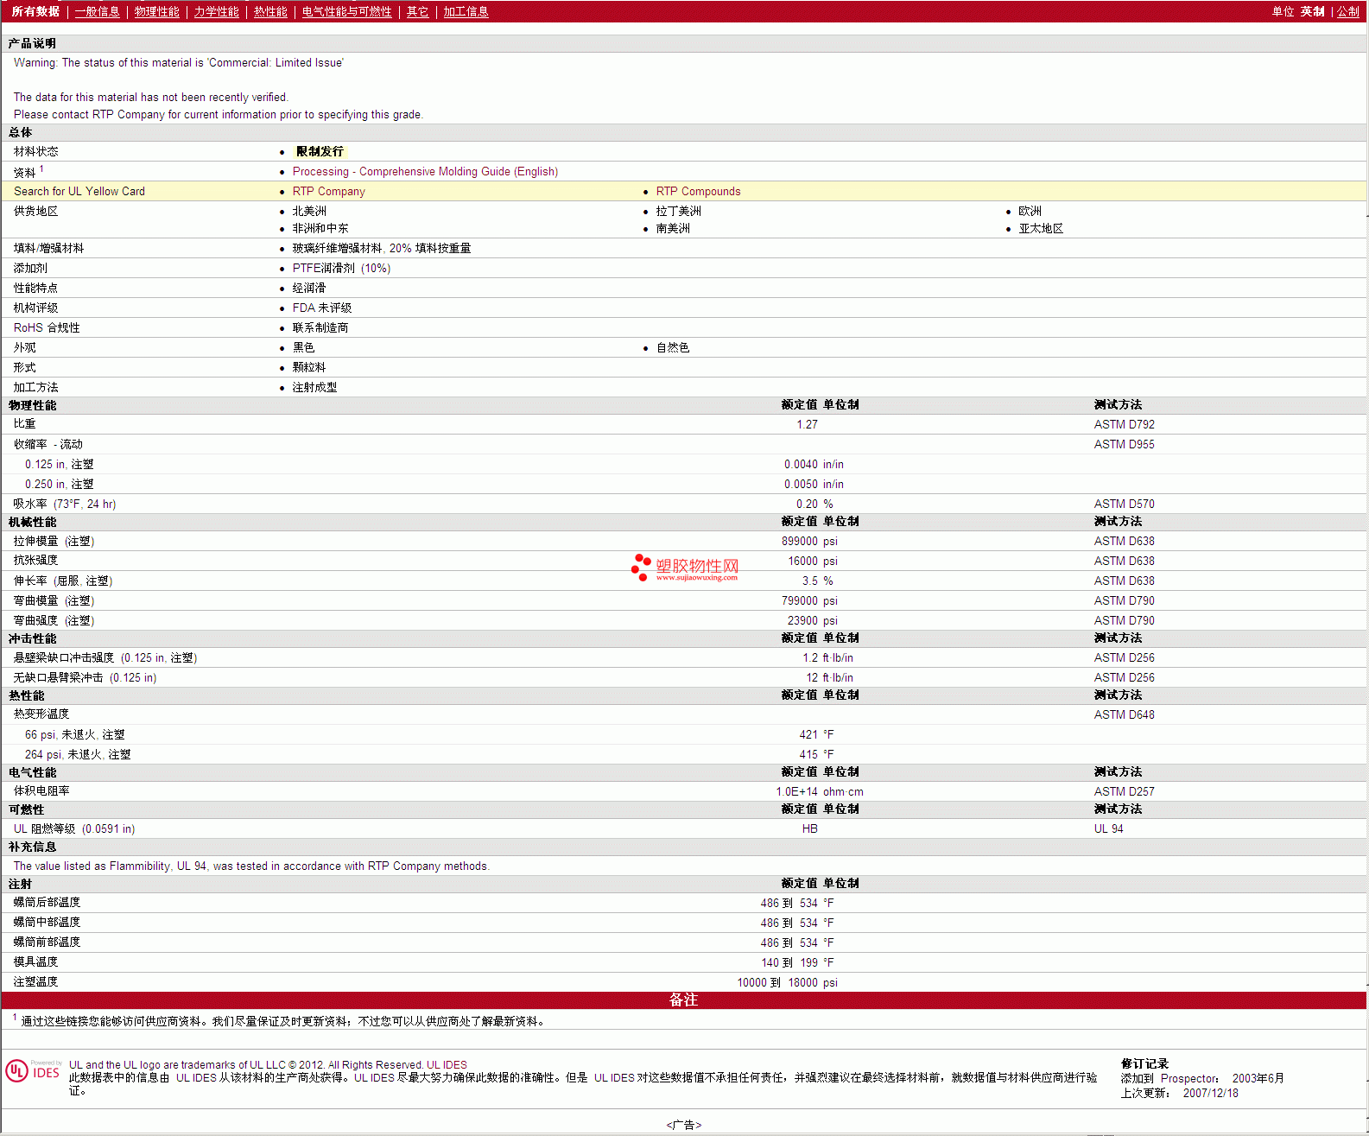Click the PTFE润滑剂 additive link
1369x1136 pixels.
(341, 268)
